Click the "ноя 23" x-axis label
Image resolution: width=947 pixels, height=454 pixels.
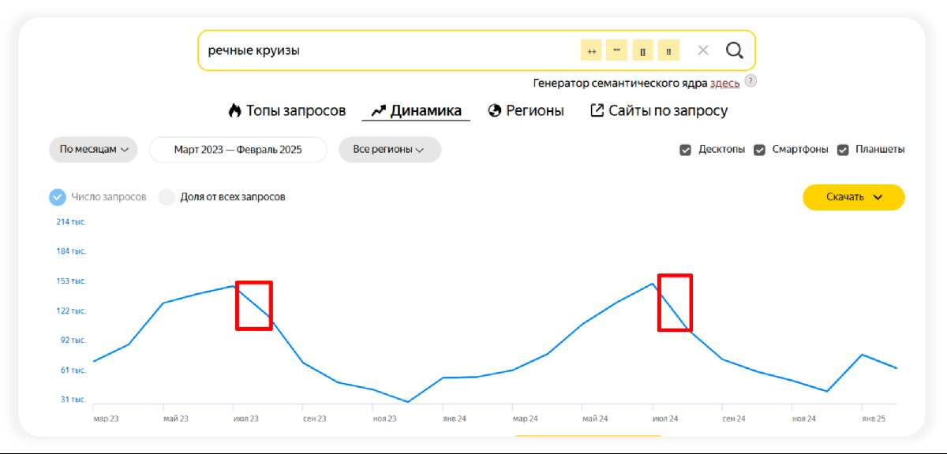tap(385, 419)
